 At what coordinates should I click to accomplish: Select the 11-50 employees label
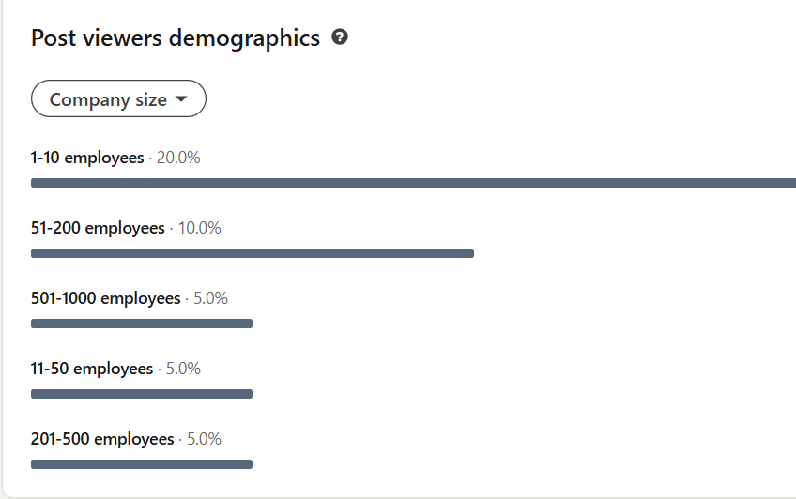click(91, 369)
